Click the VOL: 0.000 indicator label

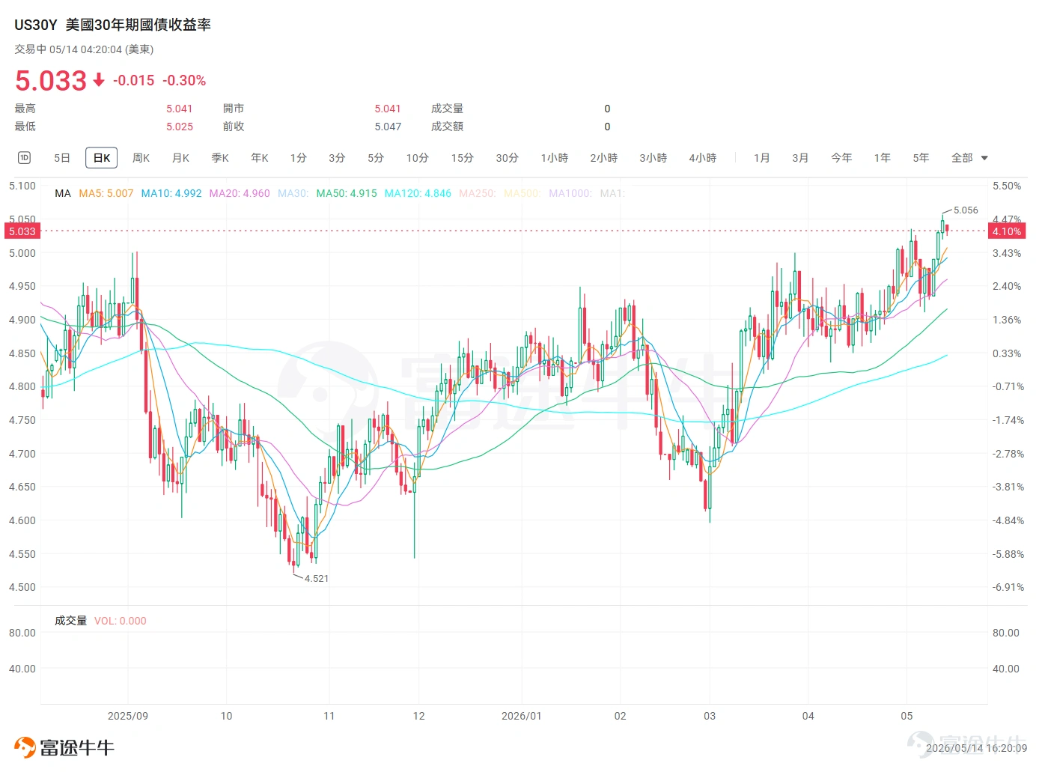tap(121, 621)
